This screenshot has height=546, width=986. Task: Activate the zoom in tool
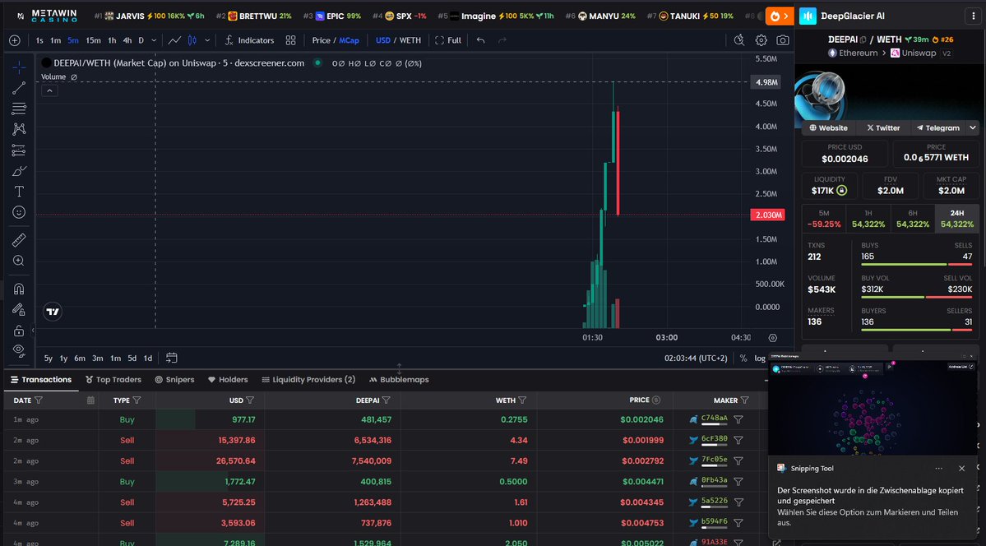19,261
